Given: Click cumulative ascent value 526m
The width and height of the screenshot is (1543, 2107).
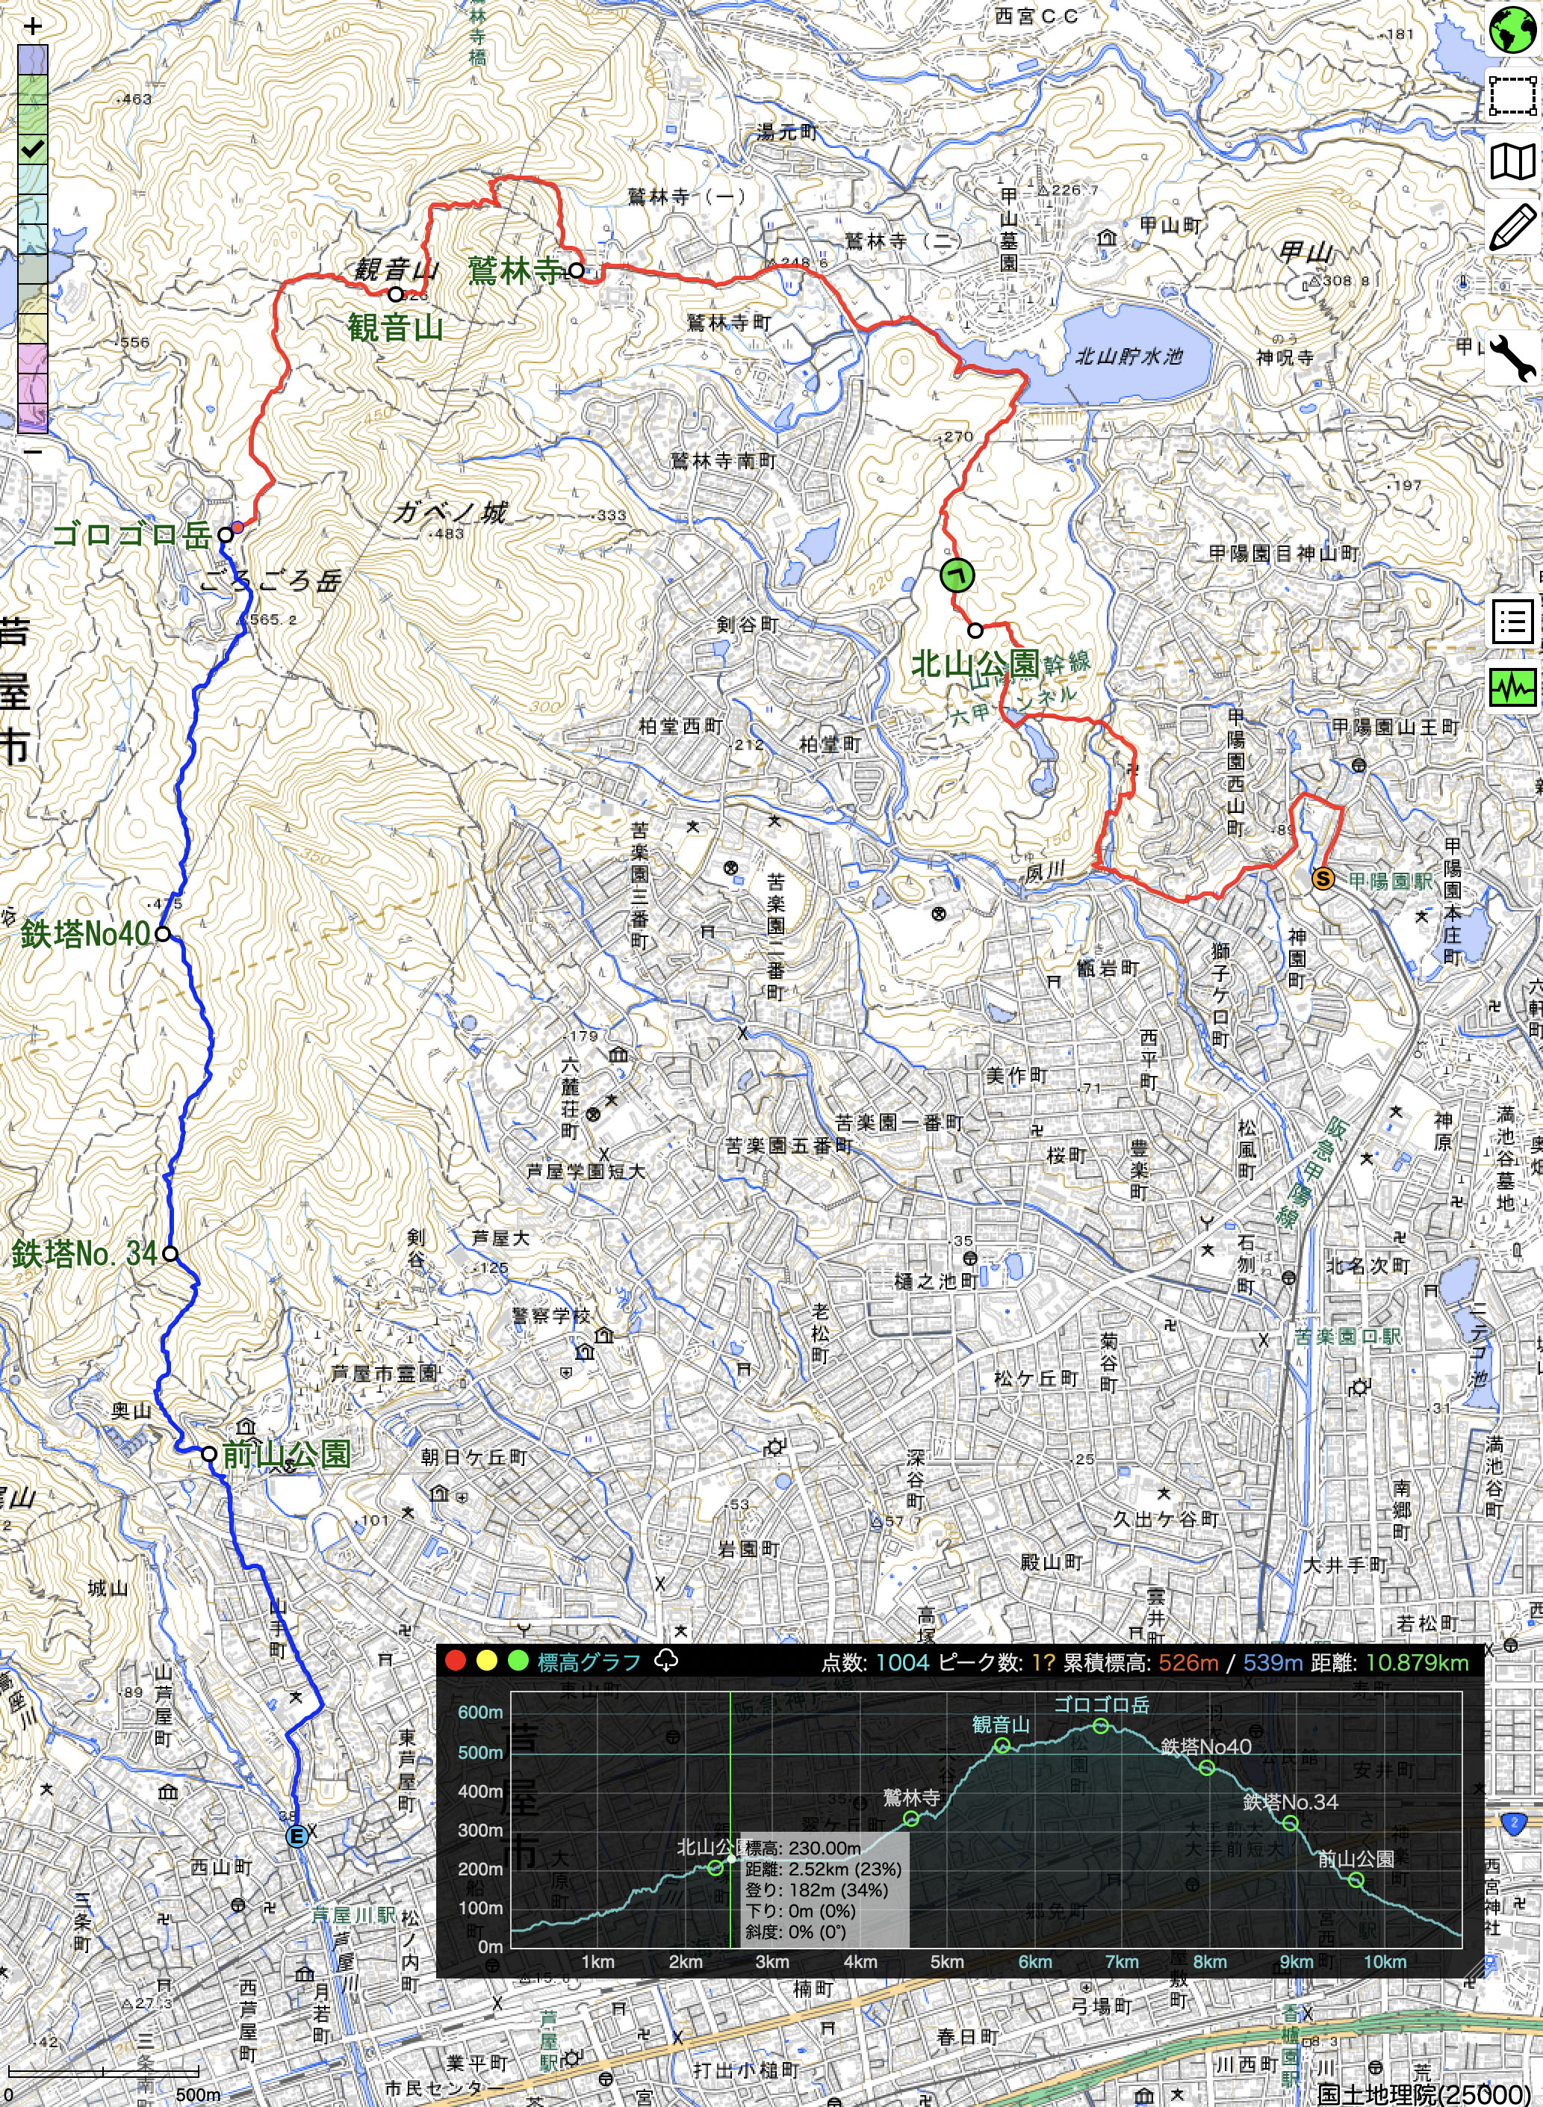Looking at the screenshot, I should pyautogui.click(x=1188, y=1662).
